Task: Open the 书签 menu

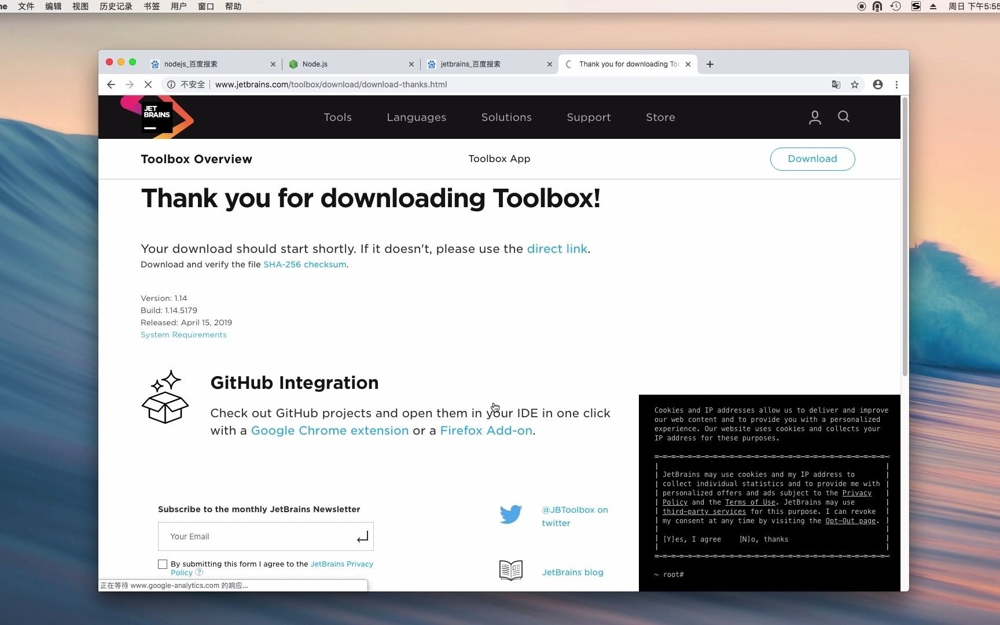Action: click(x=152, y=6)
